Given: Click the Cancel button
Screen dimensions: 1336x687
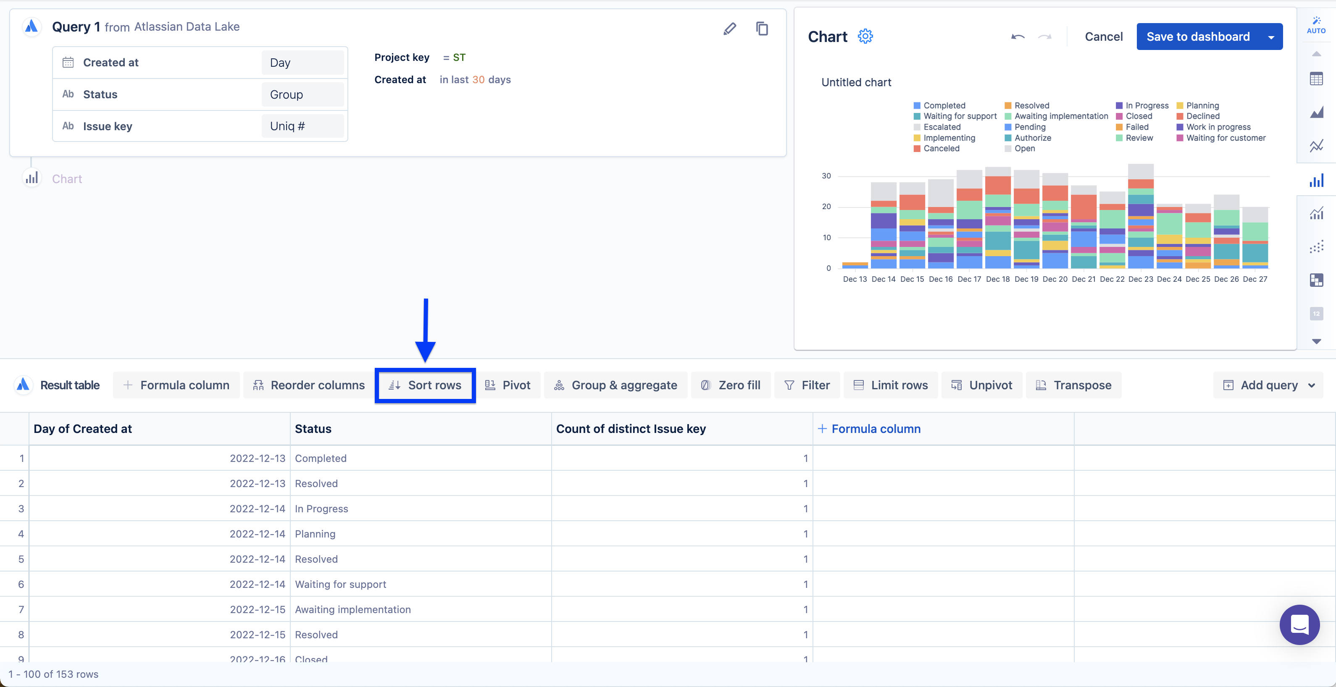Looking at the screenshot, I should [x=1103, y=37].
